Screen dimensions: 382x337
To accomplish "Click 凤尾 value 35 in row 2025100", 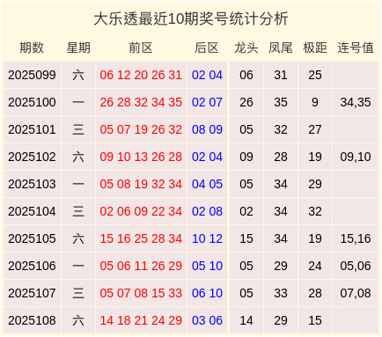I will pyautogui.click(x=281, y=102).
